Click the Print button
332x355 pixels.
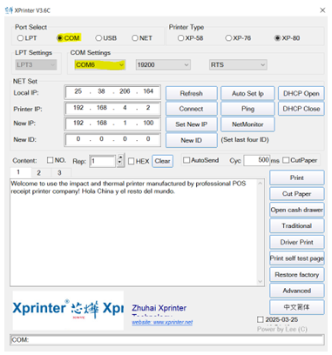click(x=297, y=177)
